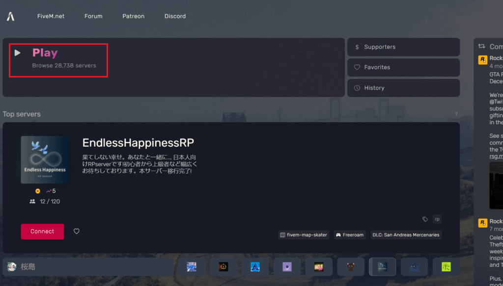The width and height of the screenshot is (503, 286).
Task: Click the dollar sign Supporters icon
Action: click(x=357, y=47)
